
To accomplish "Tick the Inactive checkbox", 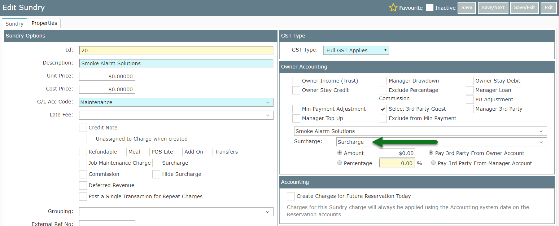I will click(429, 8).
